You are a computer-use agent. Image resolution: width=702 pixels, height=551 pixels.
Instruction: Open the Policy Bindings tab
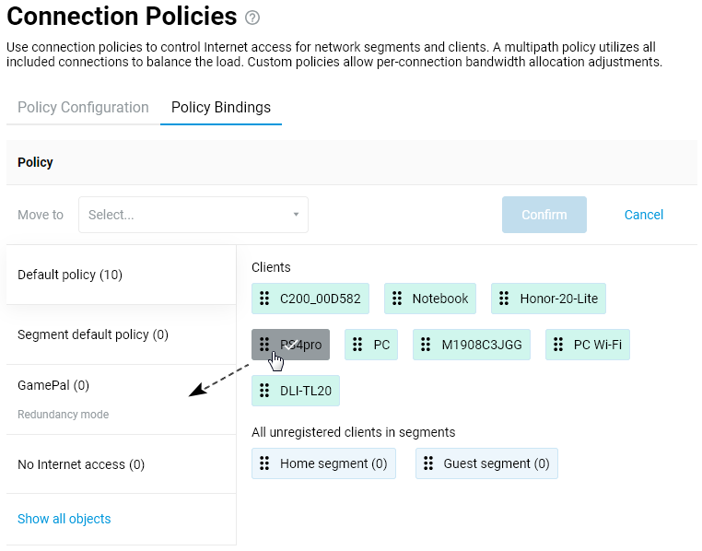221,108
